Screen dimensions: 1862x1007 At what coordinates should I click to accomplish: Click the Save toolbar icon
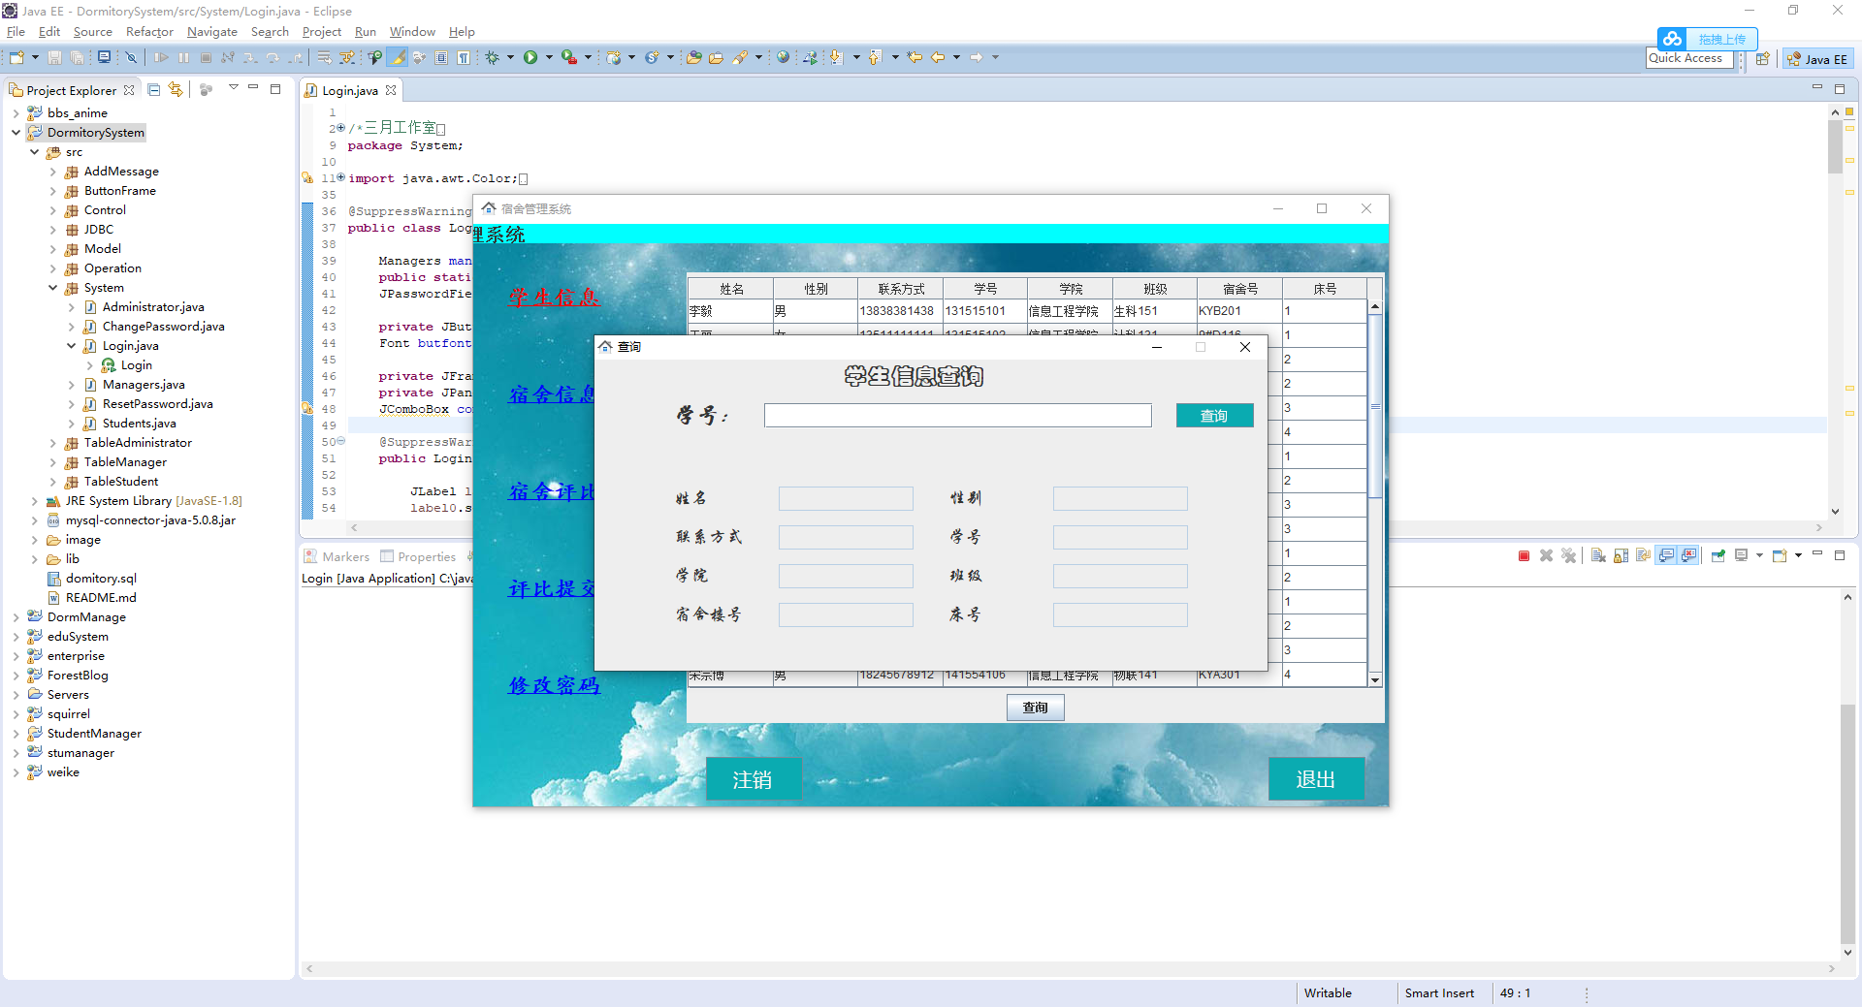pos(54,57)
